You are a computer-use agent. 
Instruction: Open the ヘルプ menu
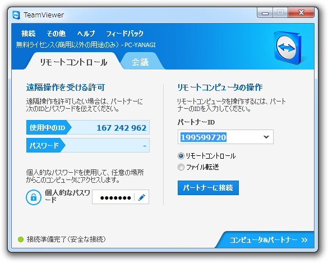(x=86, y=34)
